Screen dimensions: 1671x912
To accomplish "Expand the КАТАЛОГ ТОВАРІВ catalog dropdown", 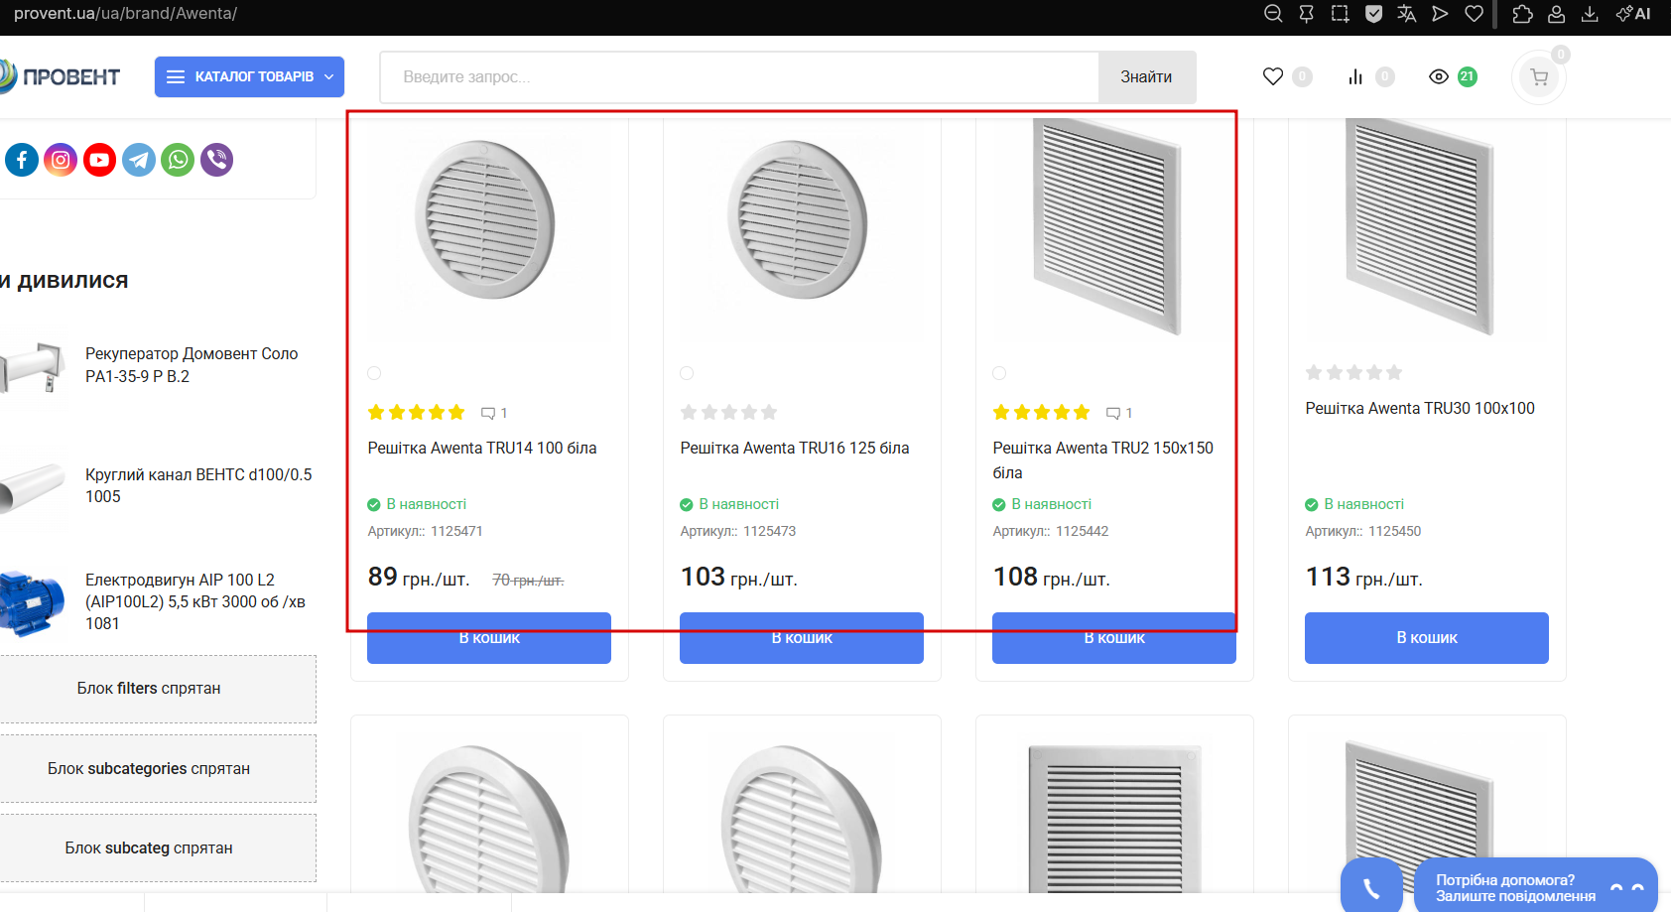I will [249, 76].
